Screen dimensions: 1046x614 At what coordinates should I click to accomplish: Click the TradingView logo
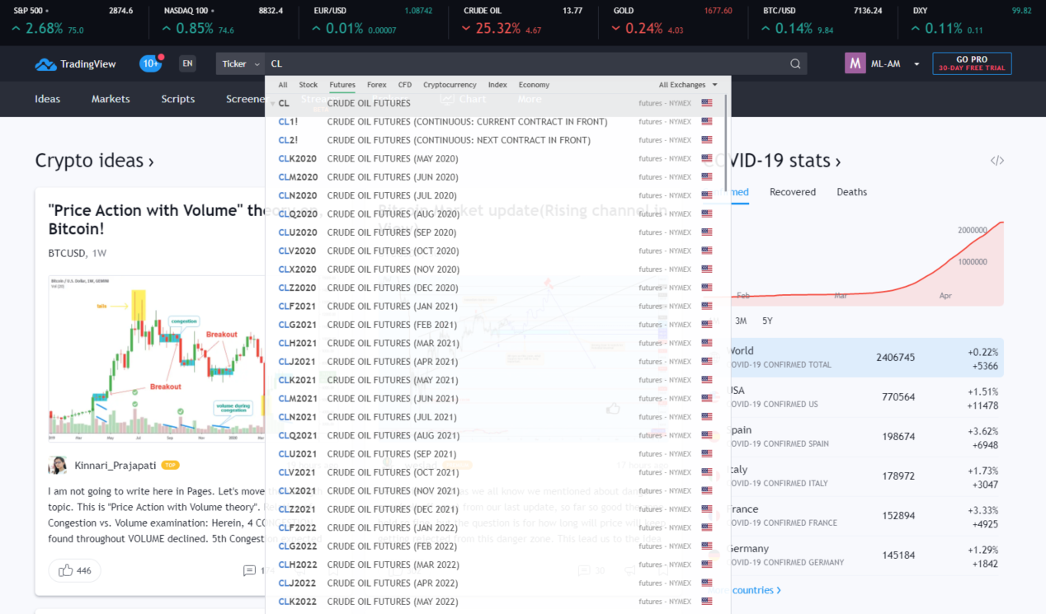coord(75,63)
